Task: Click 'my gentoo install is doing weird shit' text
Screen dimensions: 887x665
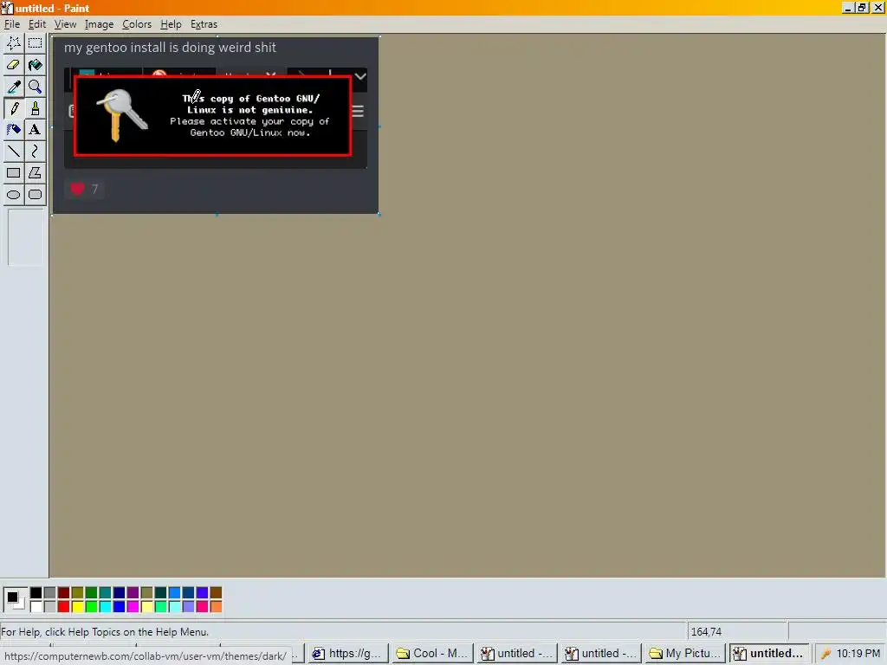Action: [x=170, y=48]
